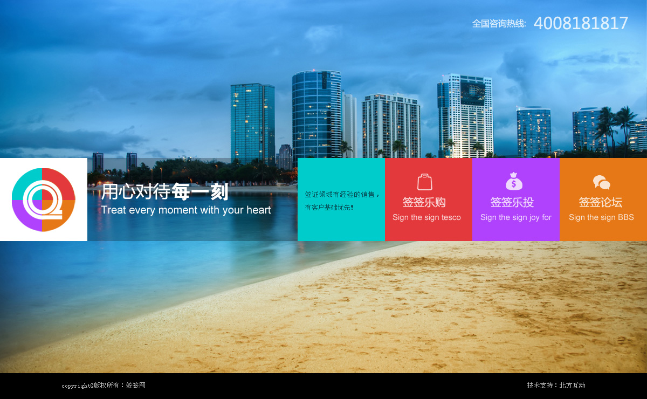Click the money bag icon
Image resolution: width=647 pixels, height=399 pixels.
(514, 181)
